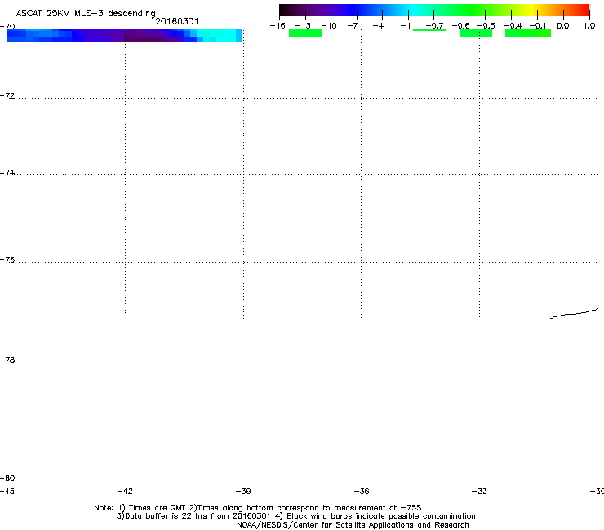Click the -39 longitude label
Image resolution: width=604 pixels, height=530 pixels.
(x=243, y=491)
